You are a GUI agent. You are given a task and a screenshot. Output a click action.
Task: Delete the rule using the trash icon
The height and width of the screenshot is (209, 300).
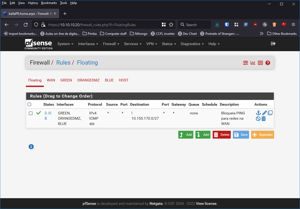pos(264,119)
